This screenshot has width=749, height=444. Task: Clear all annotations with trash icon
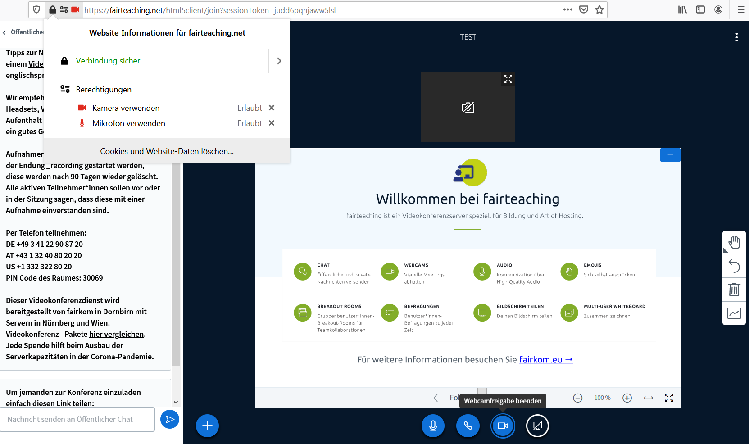click(734, 290)
